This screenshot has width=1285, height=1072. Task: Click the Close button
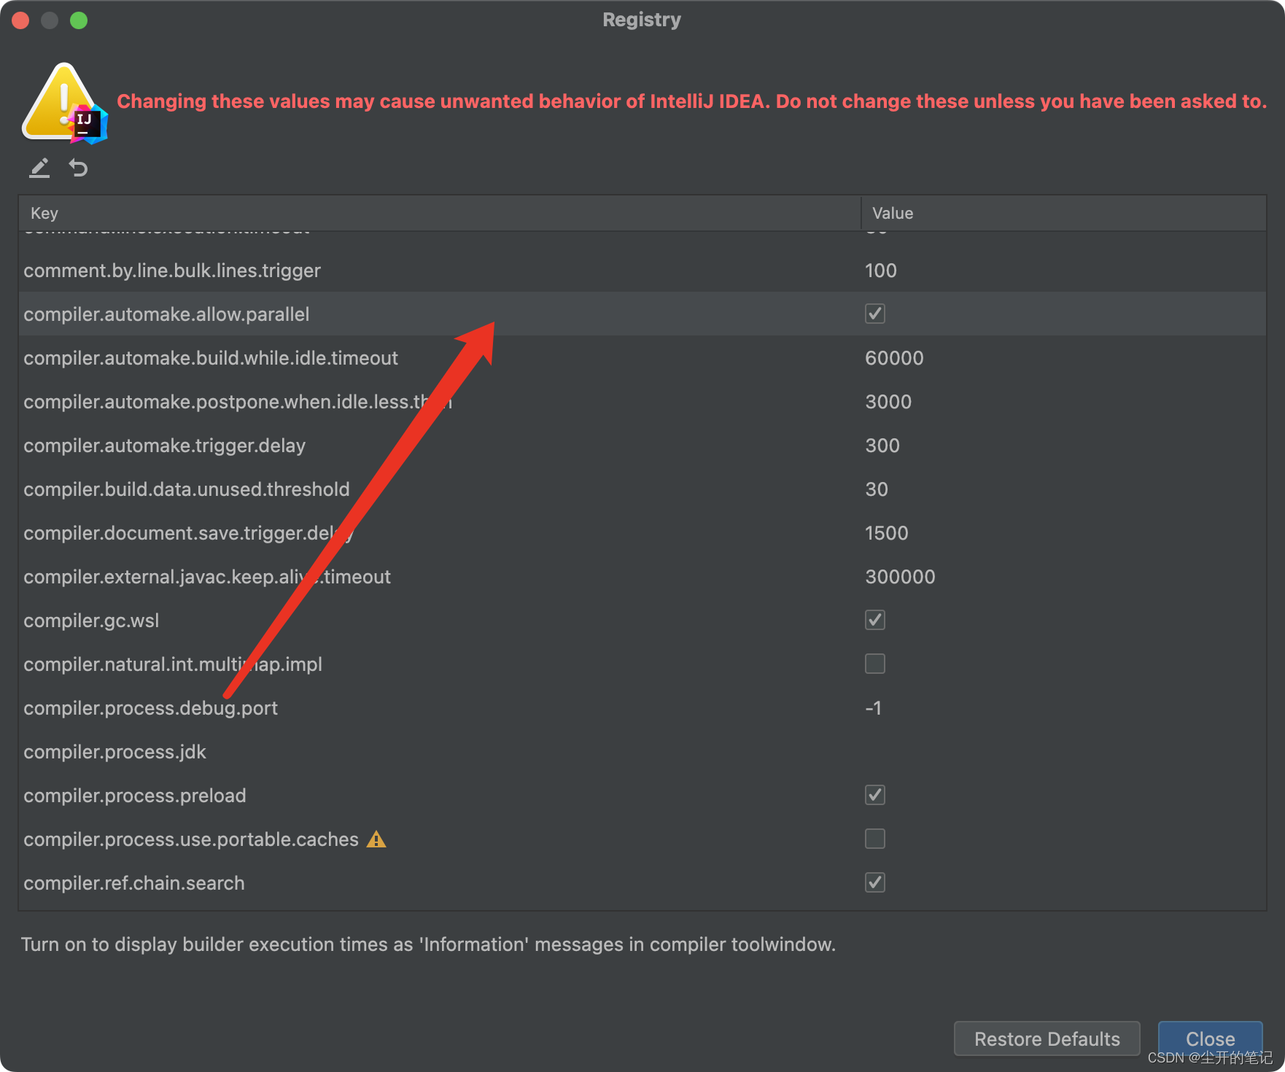1210,1038
